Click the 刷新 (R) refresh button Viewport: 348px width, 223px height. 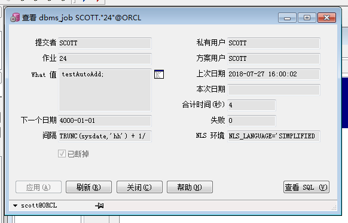coord(88,187)
